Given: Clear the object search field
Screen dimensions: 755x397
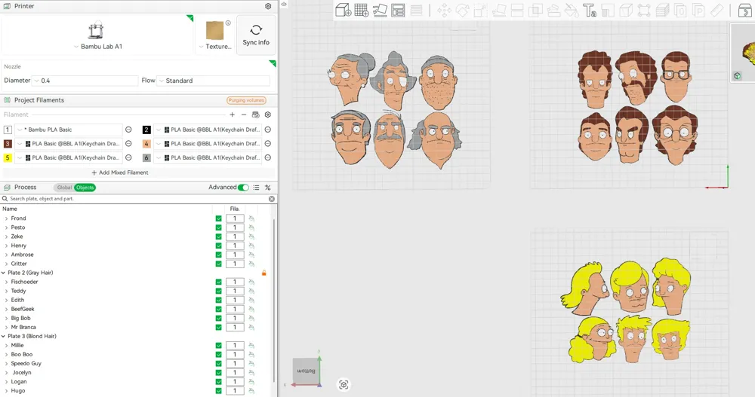Looking at the screenshot, I should click(x=272, y=199).
